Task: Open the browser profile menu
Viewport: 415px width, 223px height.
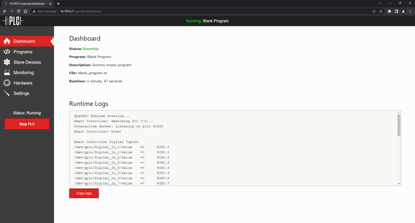Action: [x=403, y=11]
